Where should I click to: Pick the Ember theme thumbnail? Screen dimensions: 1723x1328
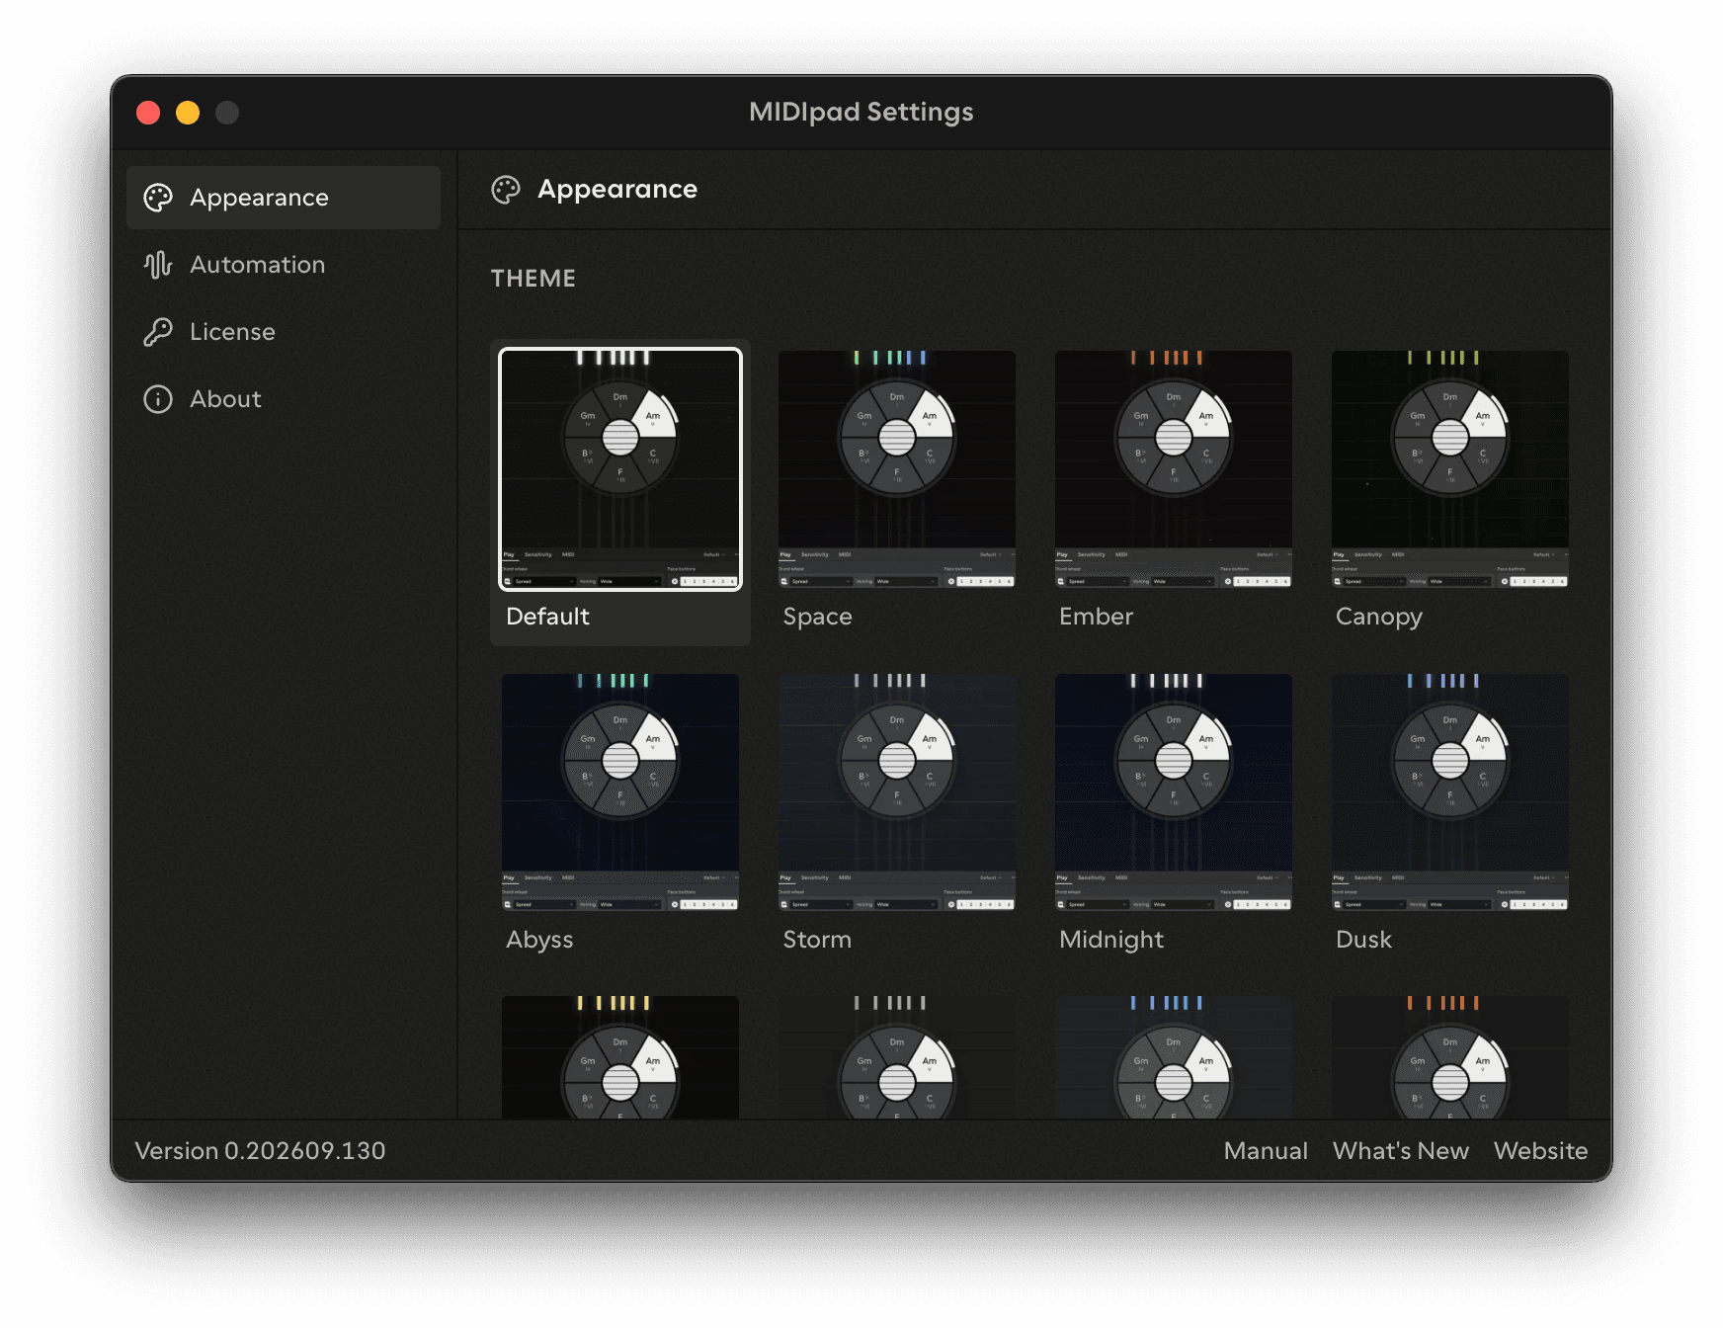pos(1174,469)
